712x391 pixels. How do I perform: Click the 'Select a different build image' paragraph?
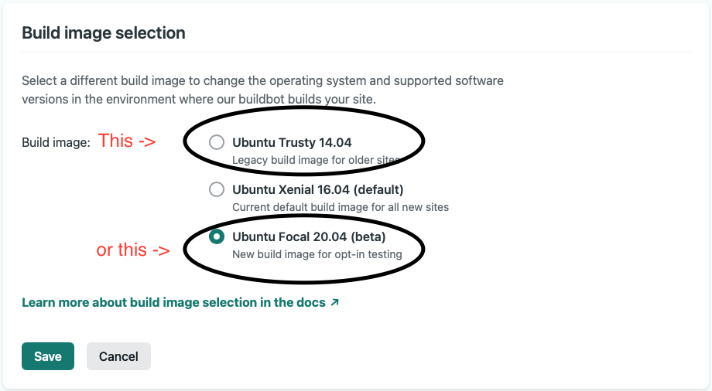coord(262,90)
